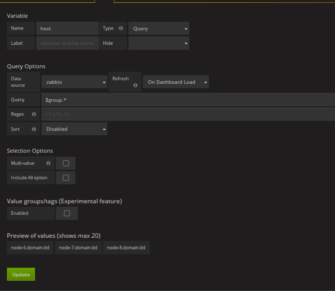This screenshot has width=335, height=291.
Task: Open the zabbix data source dropdown
Action: coord(74,82)
